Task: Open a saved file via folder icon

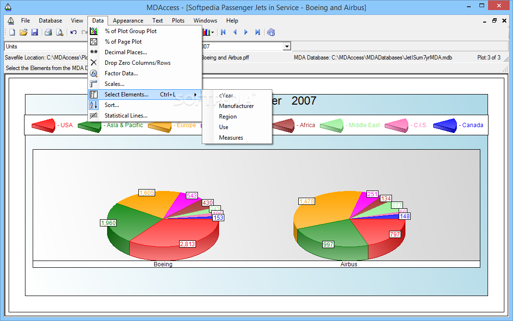Action: 23,32
